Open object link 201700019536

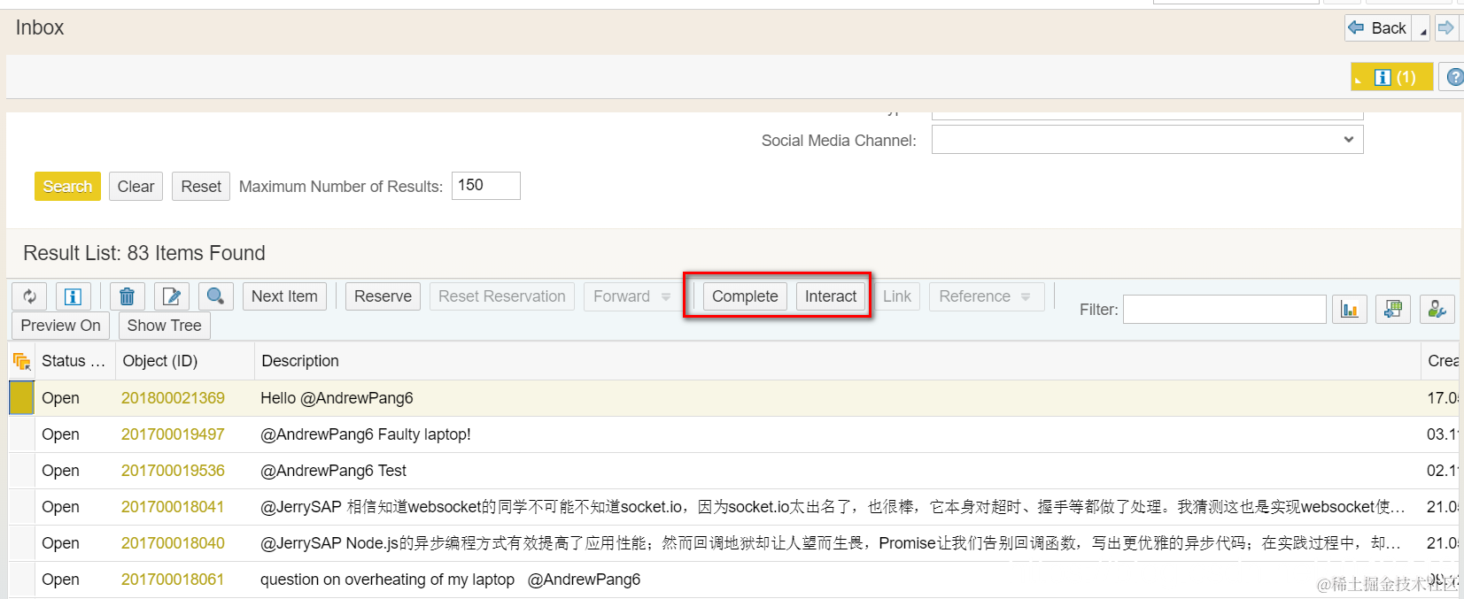pyautogui.click(x=173, y=471)
